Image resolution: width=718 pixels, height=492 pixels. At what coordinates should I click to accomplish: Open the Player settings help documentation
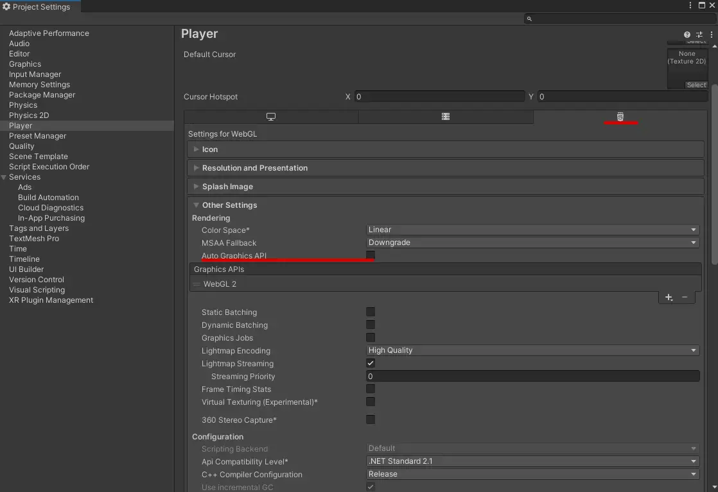point(687,35)
